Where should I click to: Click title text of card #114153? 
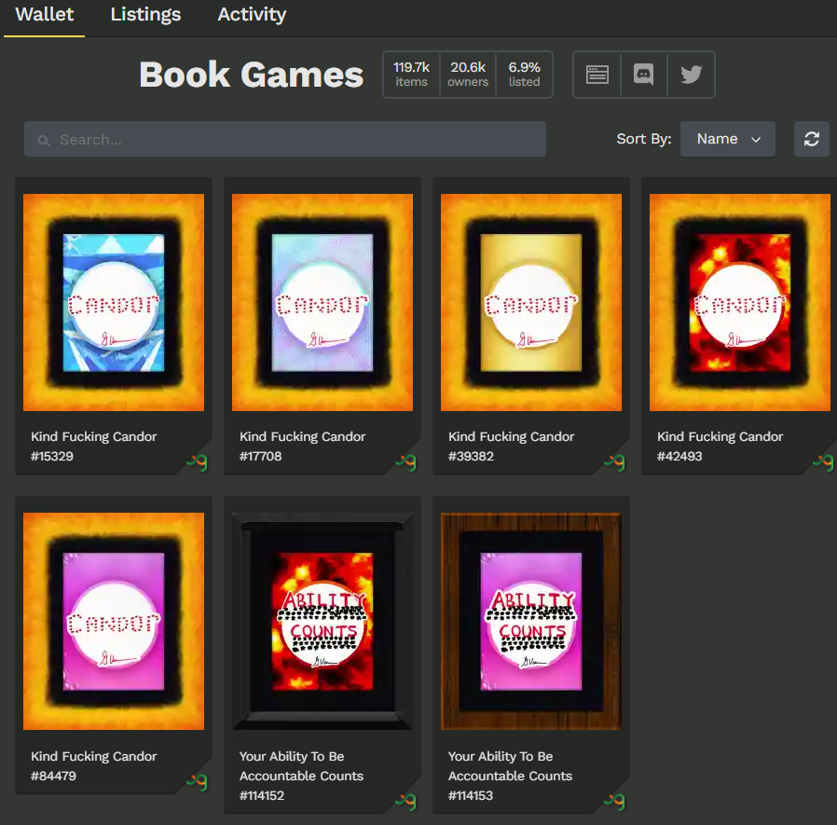click(x=510, y=776)
